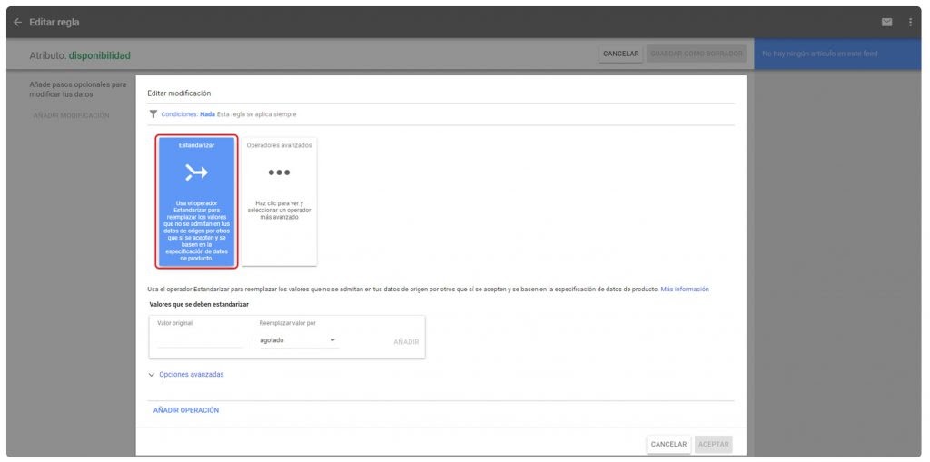Click CANCELAR at the bottom of the dialog
The width and height of the screenshot is (930, 462).
pos(668,444)
